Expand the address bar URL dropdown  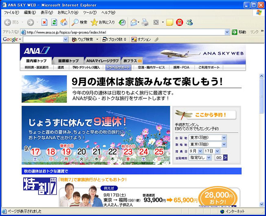tap(227, 32)
